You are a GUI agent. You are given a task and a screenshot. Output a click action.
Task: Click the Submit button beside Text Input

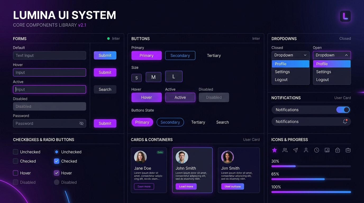coord(105,56)
